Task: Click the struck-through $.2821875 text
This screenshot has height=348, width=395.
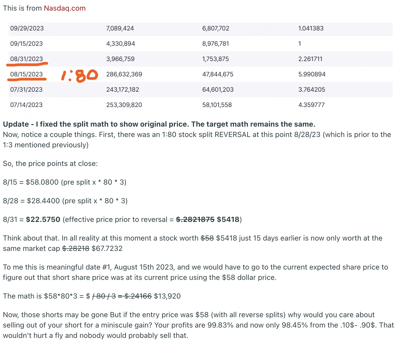Action: [x=195, y=220]
